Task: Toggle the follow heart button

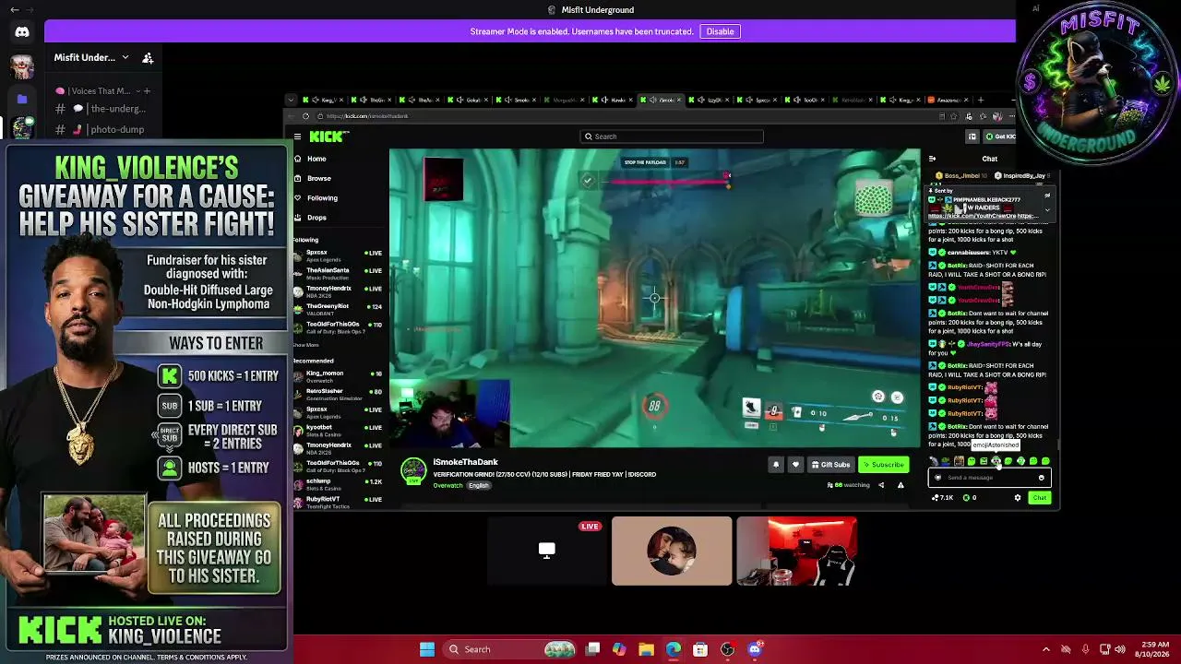Action: pos(795,465)
